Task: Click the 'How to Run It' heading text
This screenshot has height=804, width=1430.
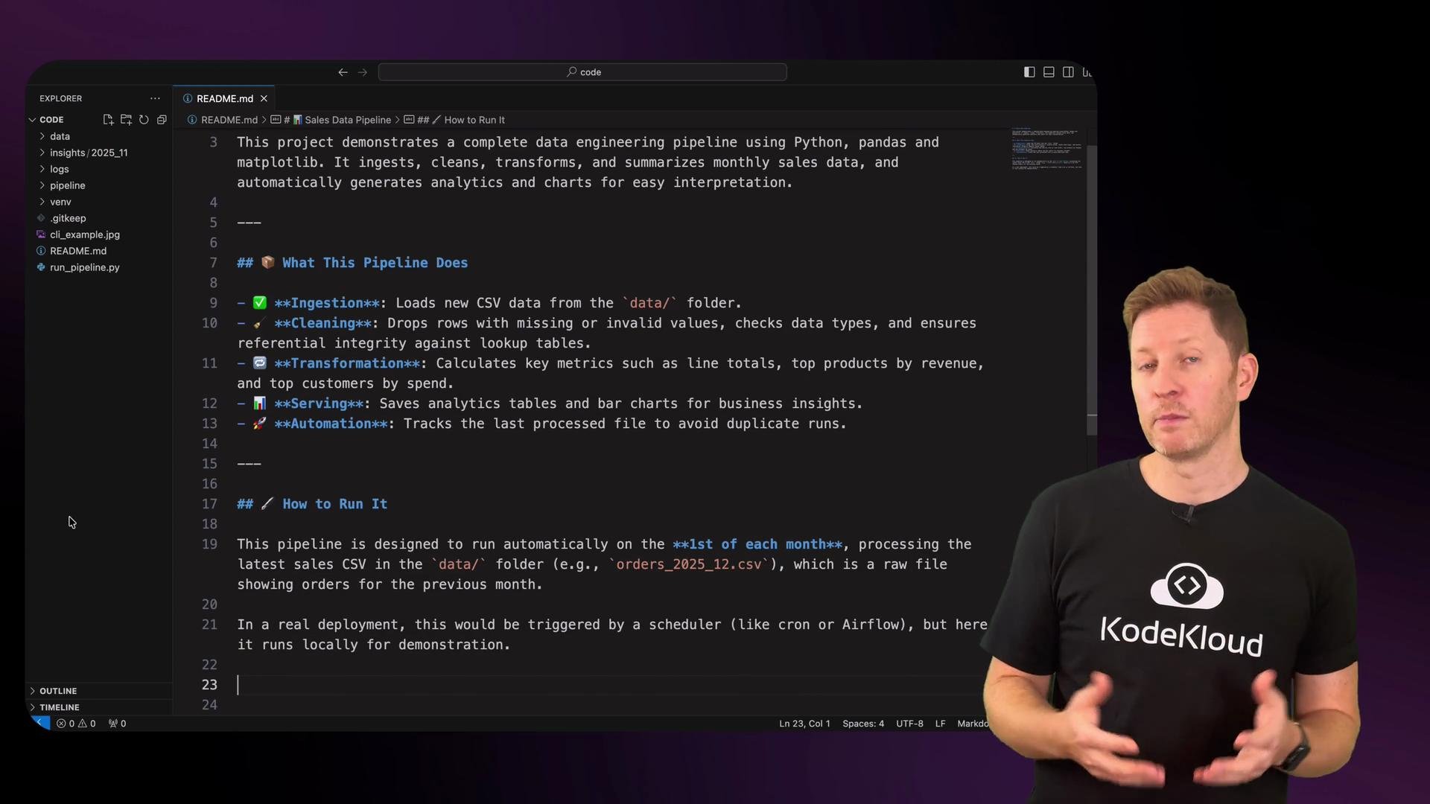Action: [334, 504]
